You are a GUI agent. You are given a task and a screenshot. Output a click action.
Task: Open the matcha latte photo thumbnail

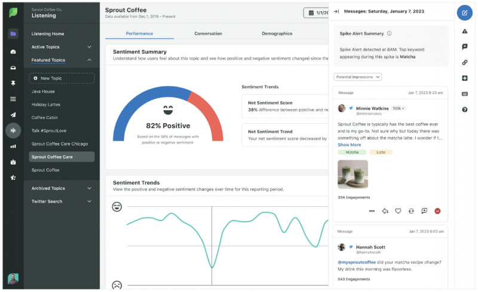point(353,174)
